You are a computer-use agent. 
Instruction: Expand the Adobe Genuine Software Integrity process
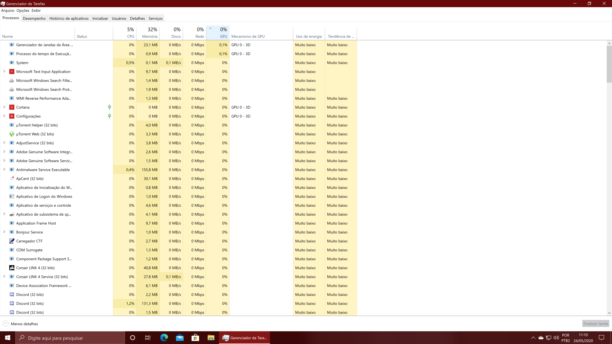click(x=4, y=152)
